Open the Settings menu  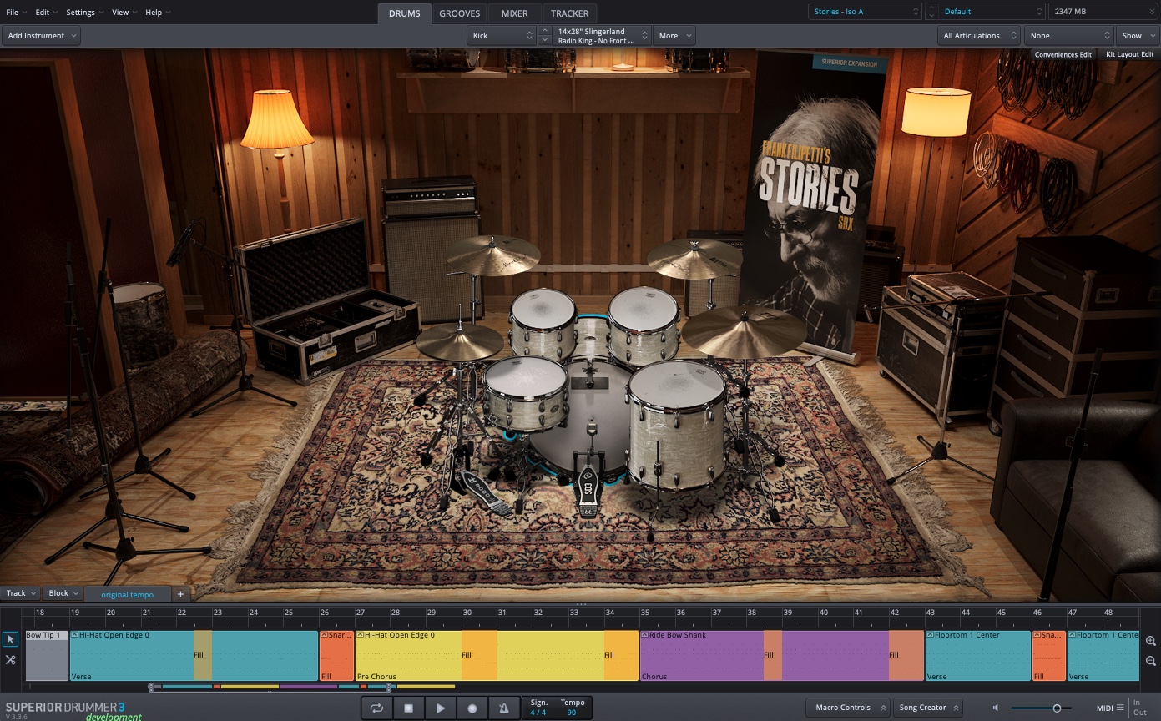click(x=85, y=13)
